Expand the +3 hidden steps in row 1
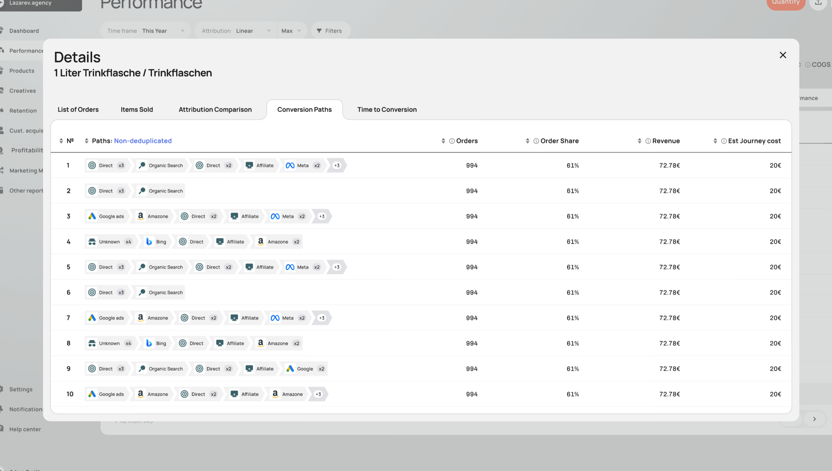This screenshot has width=832, height=471. (x=337, y=166)
